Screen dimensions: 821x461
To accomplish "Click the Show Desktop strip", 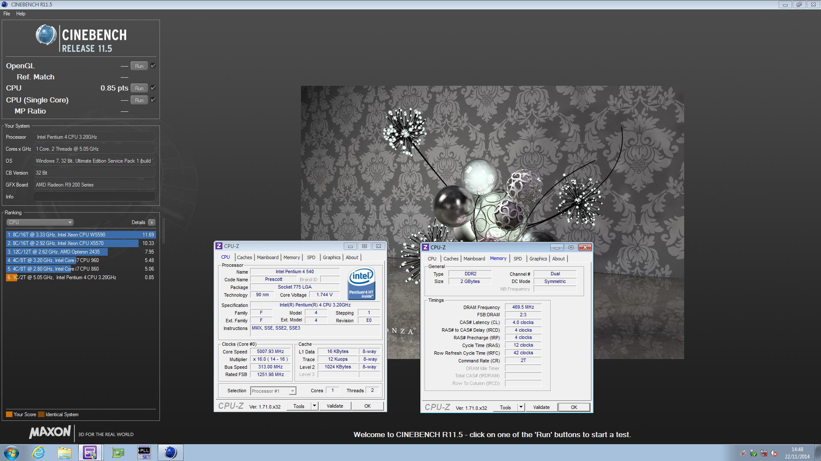I will (x=818, y=452).
